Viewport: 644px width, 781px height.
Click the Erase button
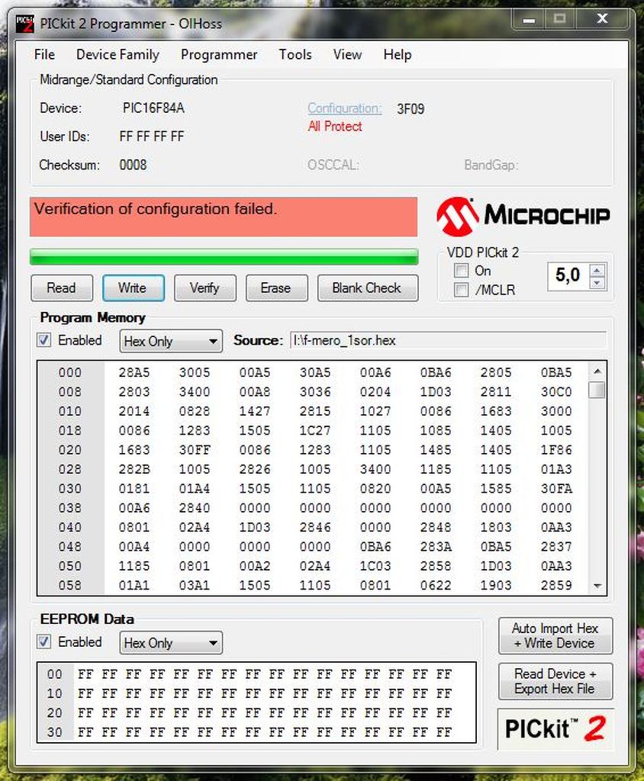point(277,288)
